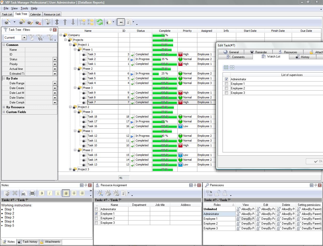Screen dimensions: 323x246
Task: Click the print icon in Notes toolbar
Action: (32, 193)
